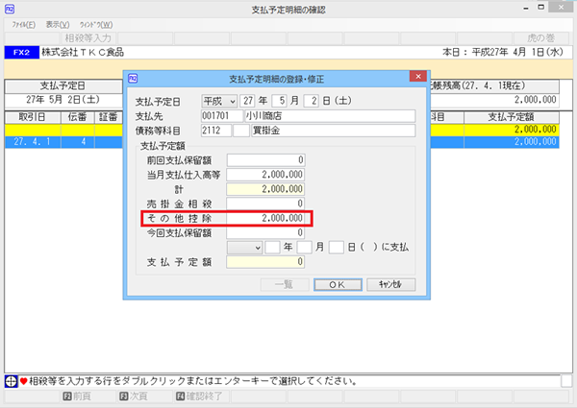Click the 確認終了 function key button
The image size is (577, 408).
pos(201,396)
